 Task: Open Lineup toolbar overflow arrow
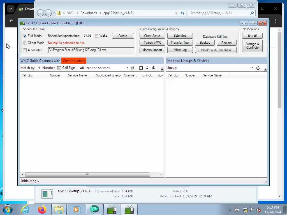[x=265, y=69]
